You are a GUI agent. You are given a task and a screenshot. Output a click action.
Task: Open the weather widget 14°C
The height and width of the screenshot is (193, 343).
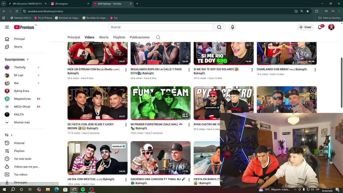tap(275, 190)
